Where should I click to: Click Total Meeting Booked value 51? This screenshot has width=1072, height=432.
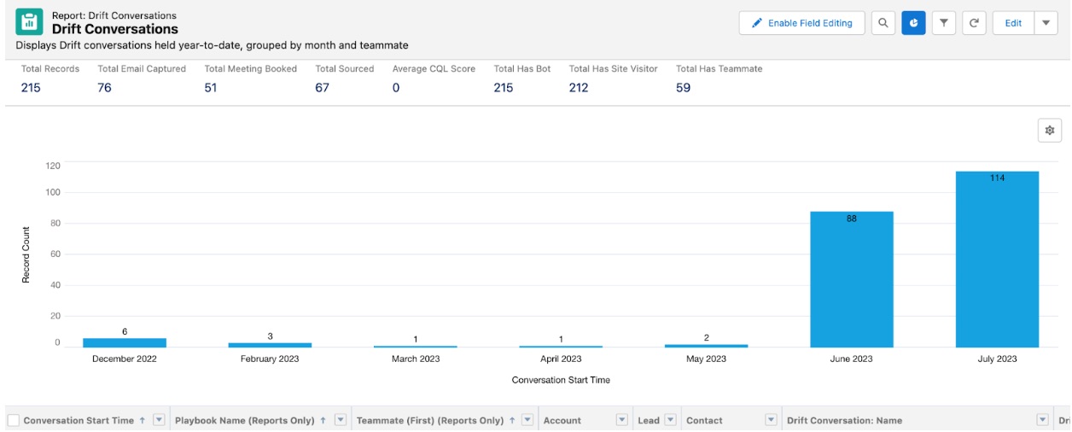coord(211,87)
